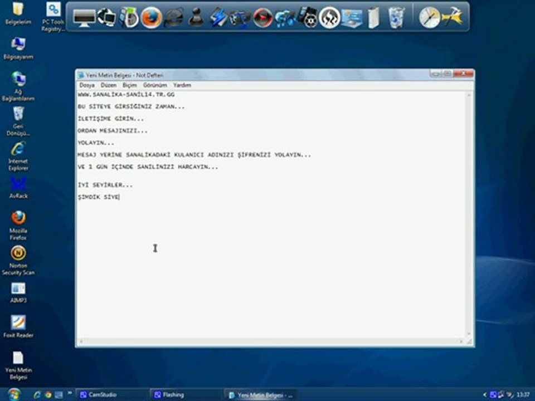Switch to CamStudio taskbar button
Image resolution: width=535 pixels, height=401 pixels.
point(111,394)
